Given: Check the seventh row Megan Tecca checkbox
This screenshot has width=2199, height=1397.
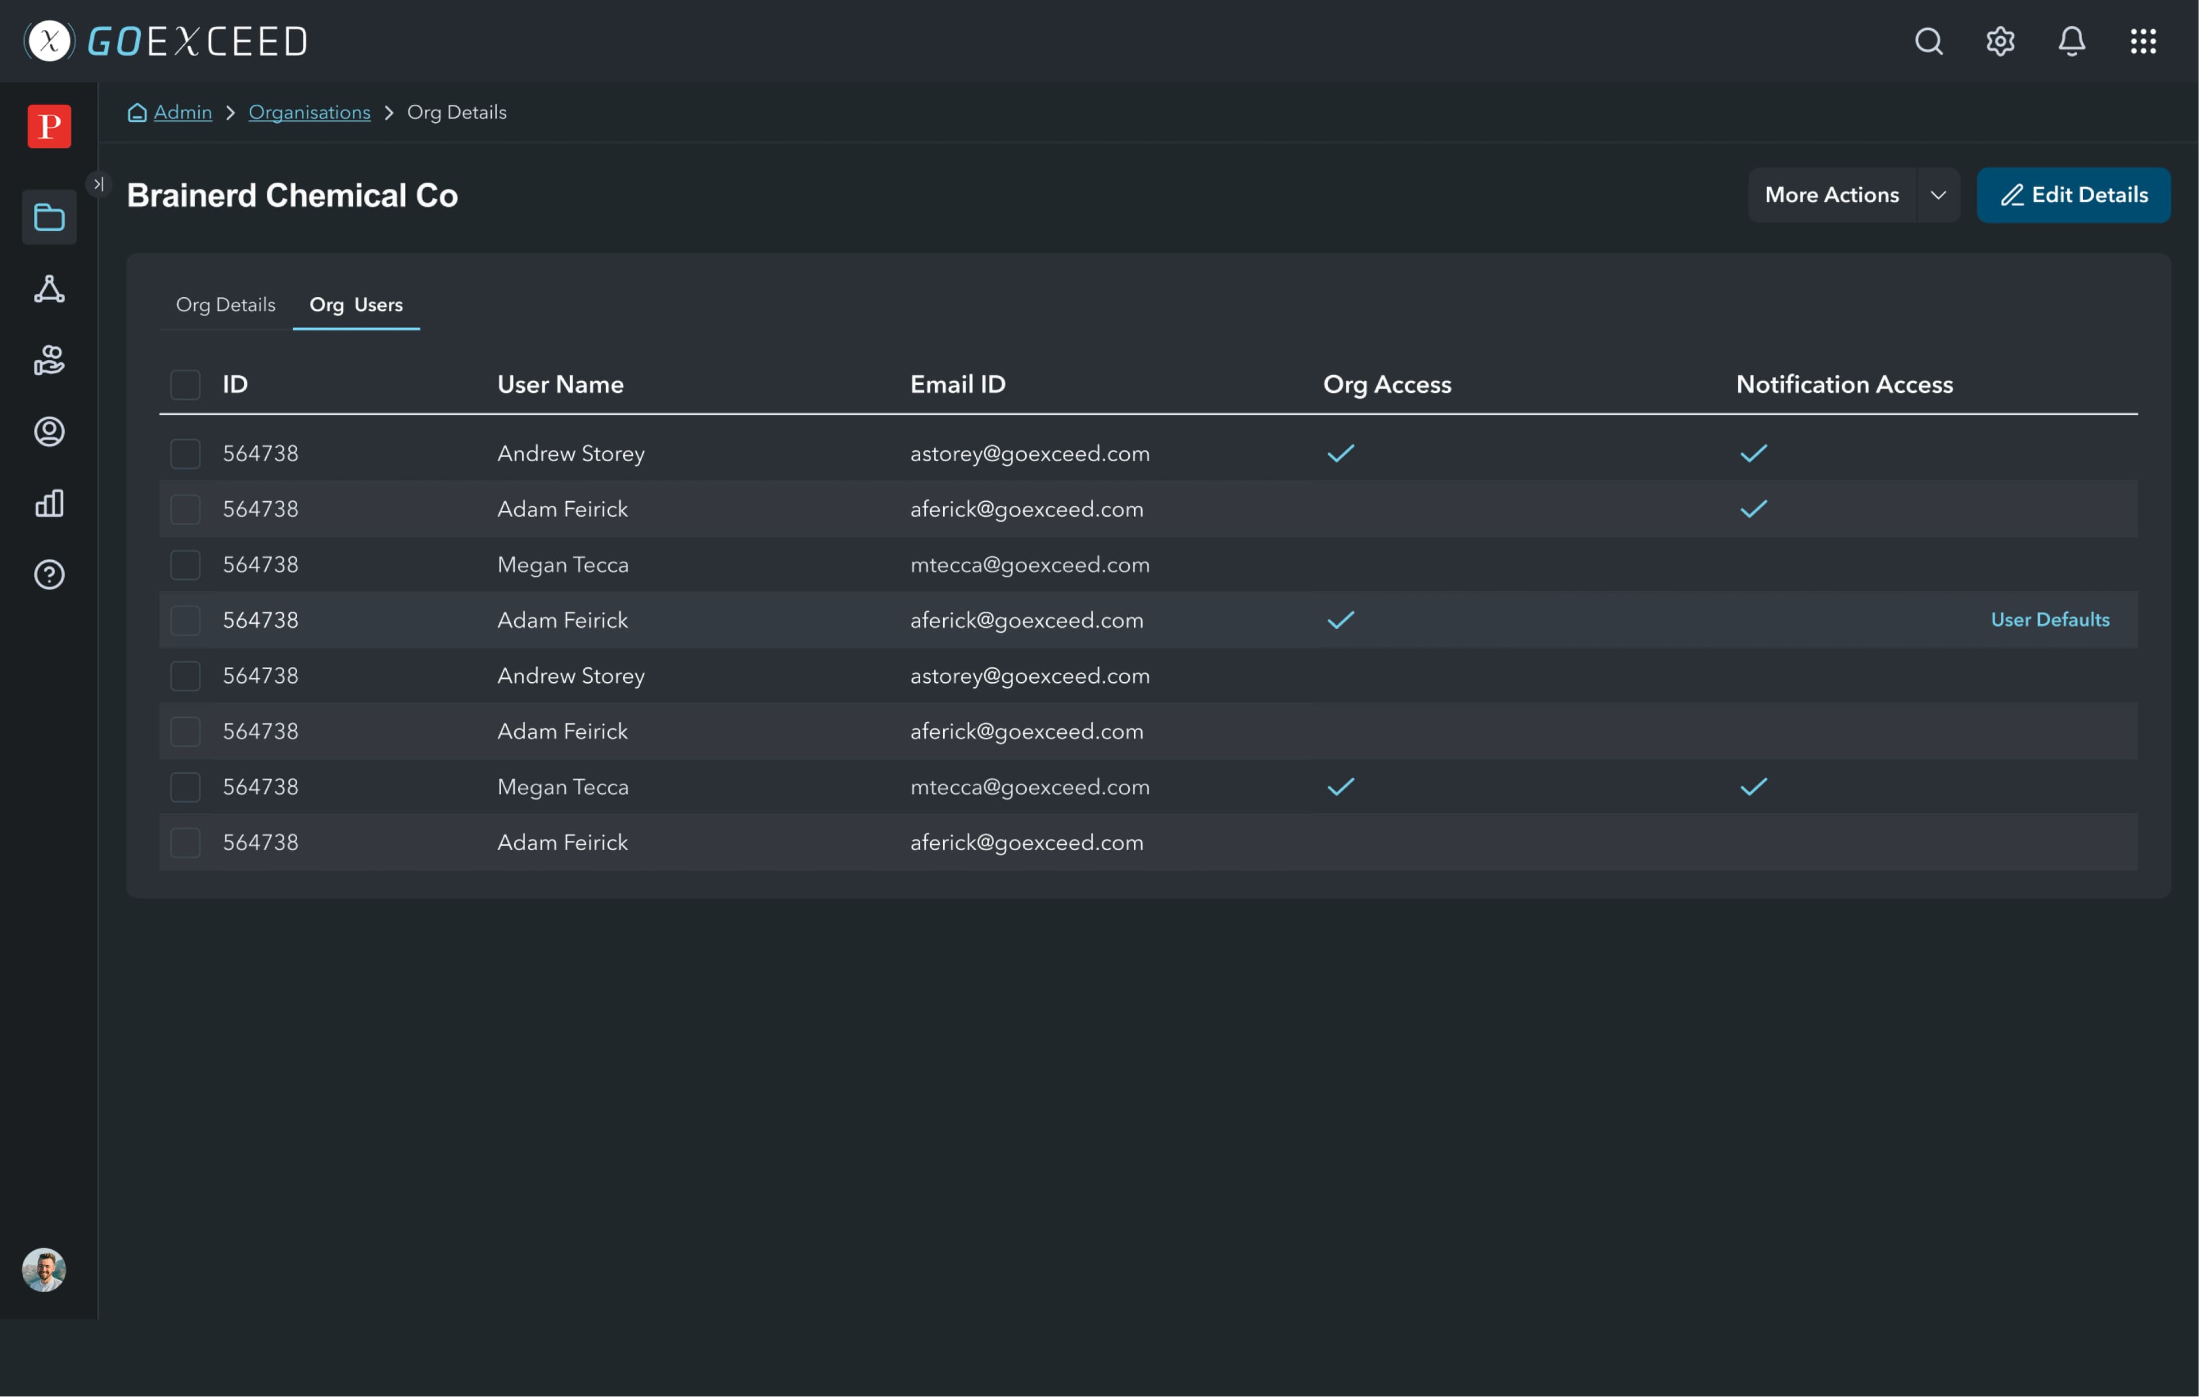Looking at the screenshot, I should [186, 788].
